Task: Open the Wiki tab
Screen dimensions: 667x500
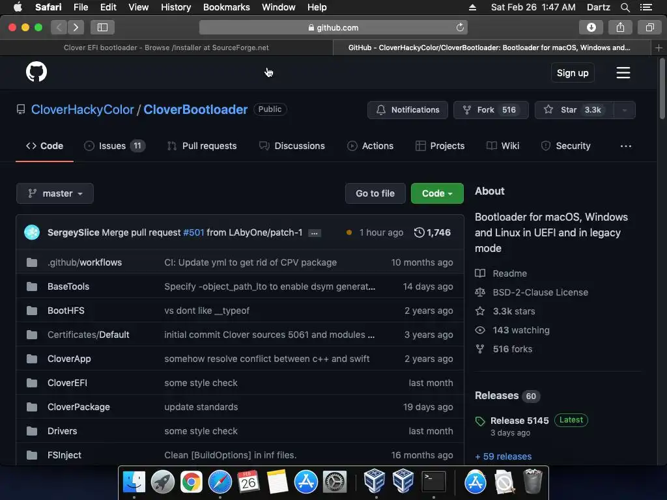Action: [x=503, y=146]
